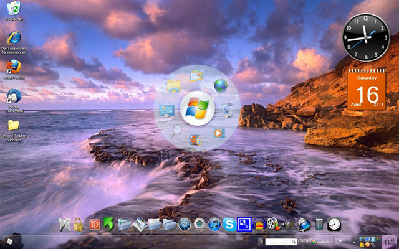Expand the dropdown arrow next to gadgets
The height and width of the screenshot is (249, 399).
point(340,242)
